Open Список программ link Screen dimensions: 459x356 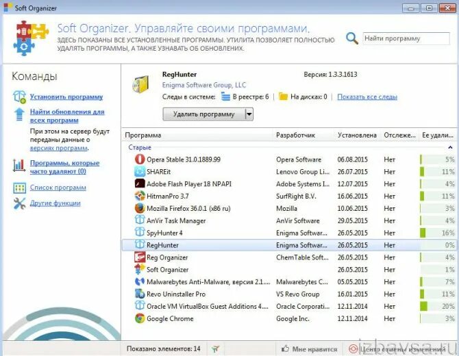58,188
